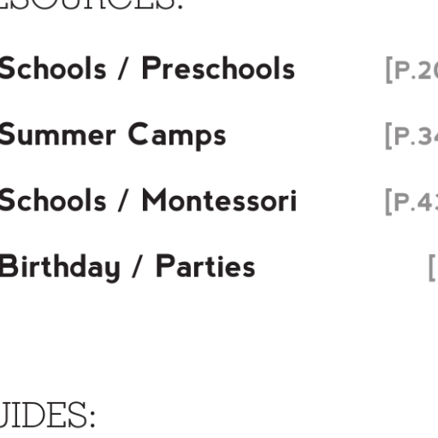
Task: Select the word Camps
Action: click(177, 136)
